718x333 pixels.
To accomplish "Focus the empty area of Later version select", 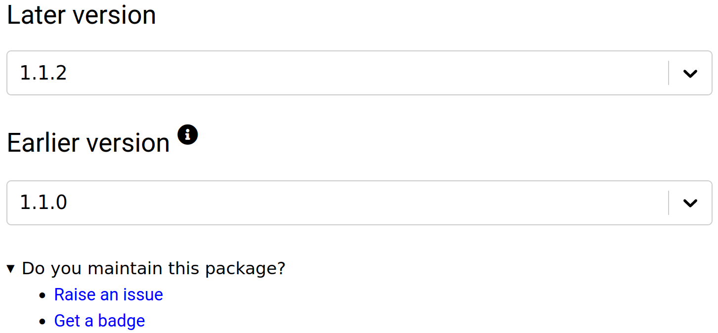I will click(366, 73).
